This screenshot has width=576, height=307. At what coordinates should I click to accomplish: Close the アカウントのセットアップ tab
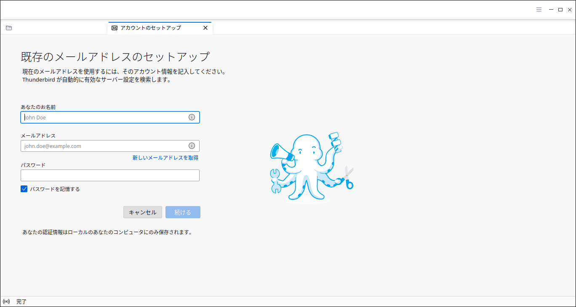point(205,28)
